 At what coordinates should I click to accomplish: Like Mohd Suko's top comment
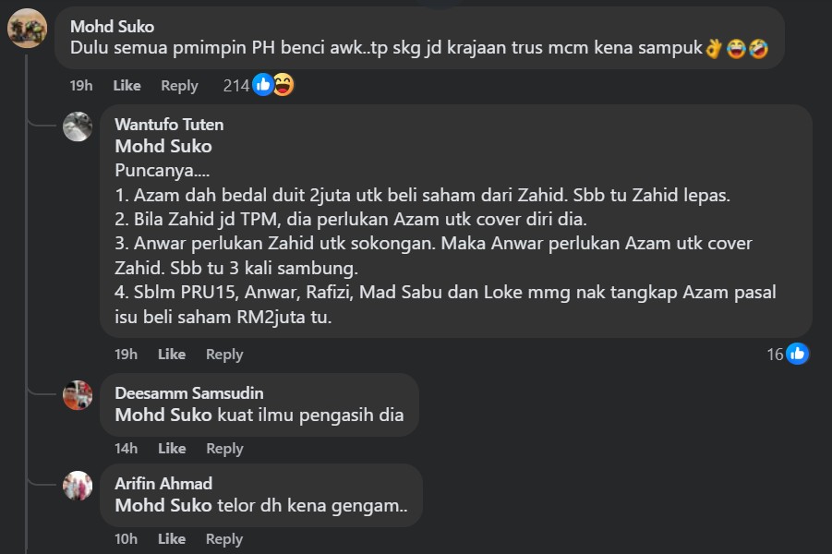tap(127, 85)
